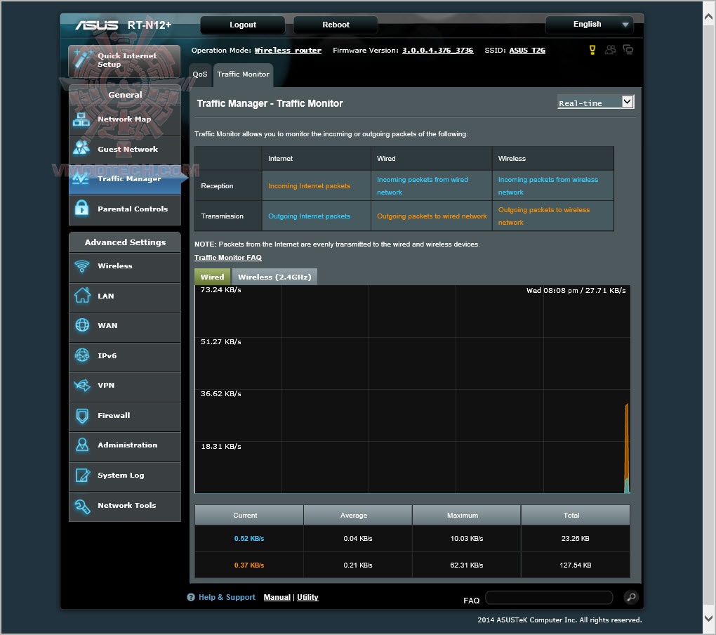Click the timestamp 'Wed 08:08 pm / 27.71 KB/s'

pos(576,291)
